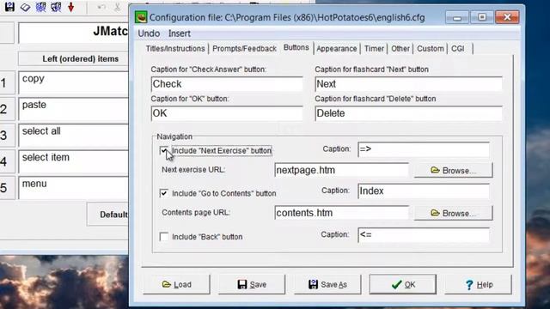Click the flashcard Next caption field
The width and height of the screenshot is (550, 309).
408,84
